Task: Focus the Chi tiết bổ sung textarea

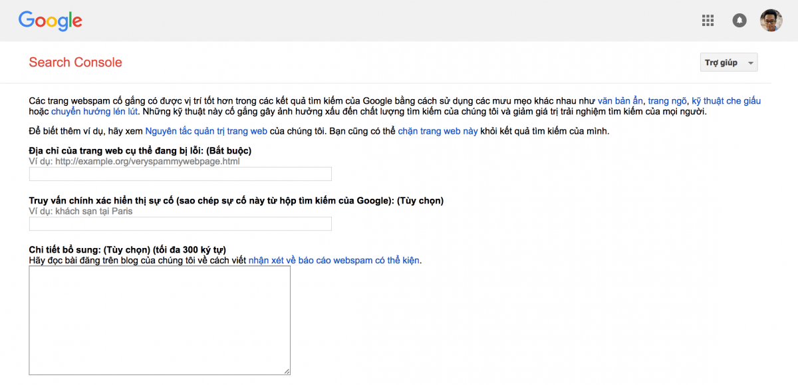Action: point(160,321)
